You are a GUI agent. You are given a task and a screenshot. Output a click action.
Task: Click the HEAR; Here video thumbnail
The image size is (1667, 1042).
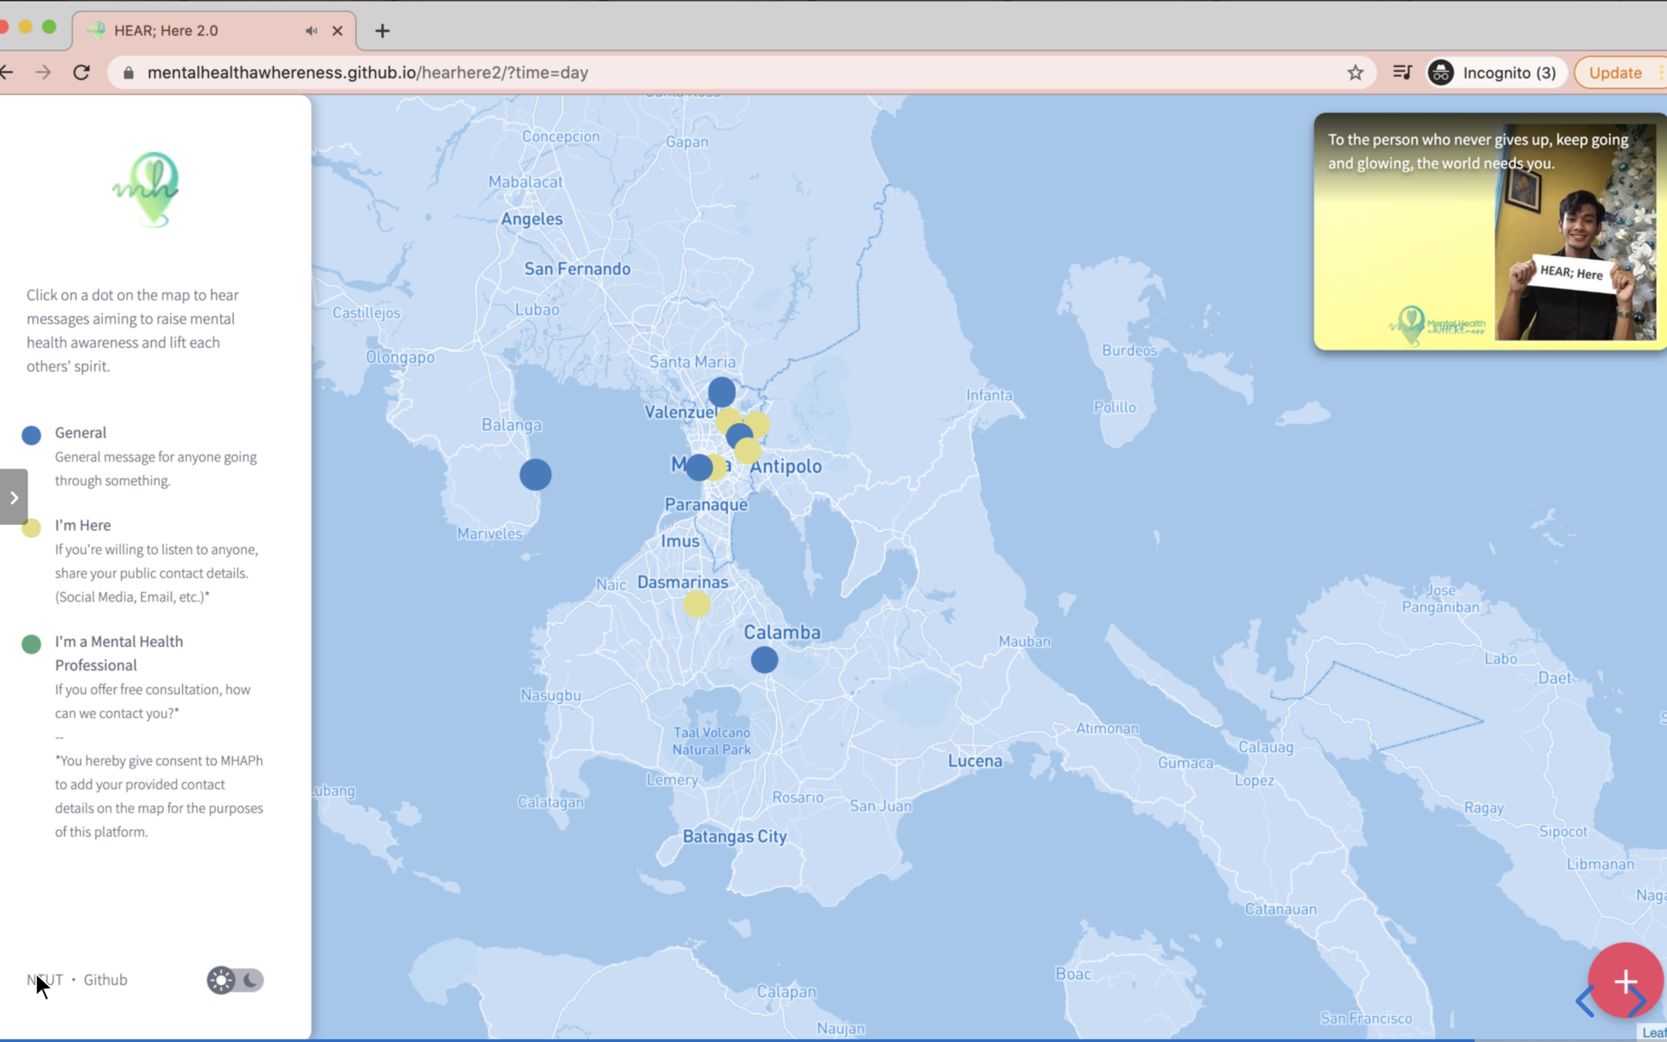1488,232
